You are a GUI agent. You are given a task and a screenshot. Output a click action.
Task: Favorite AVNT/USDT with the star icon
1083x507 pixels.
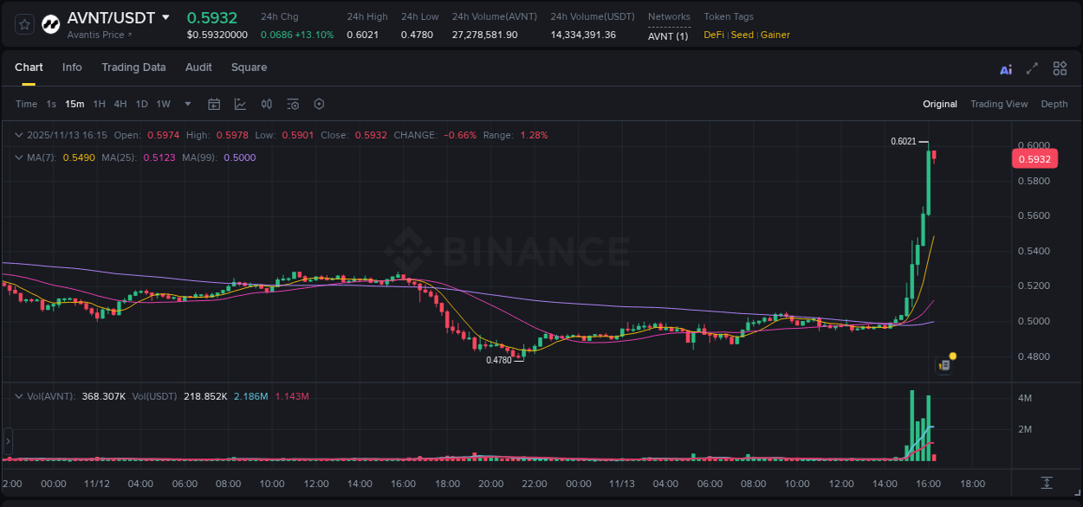coord(23,23)
